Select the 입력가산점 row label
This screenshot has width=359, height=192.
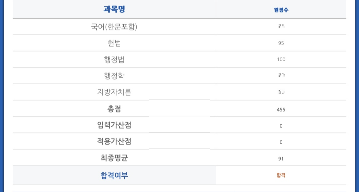(x=114, y=125)
